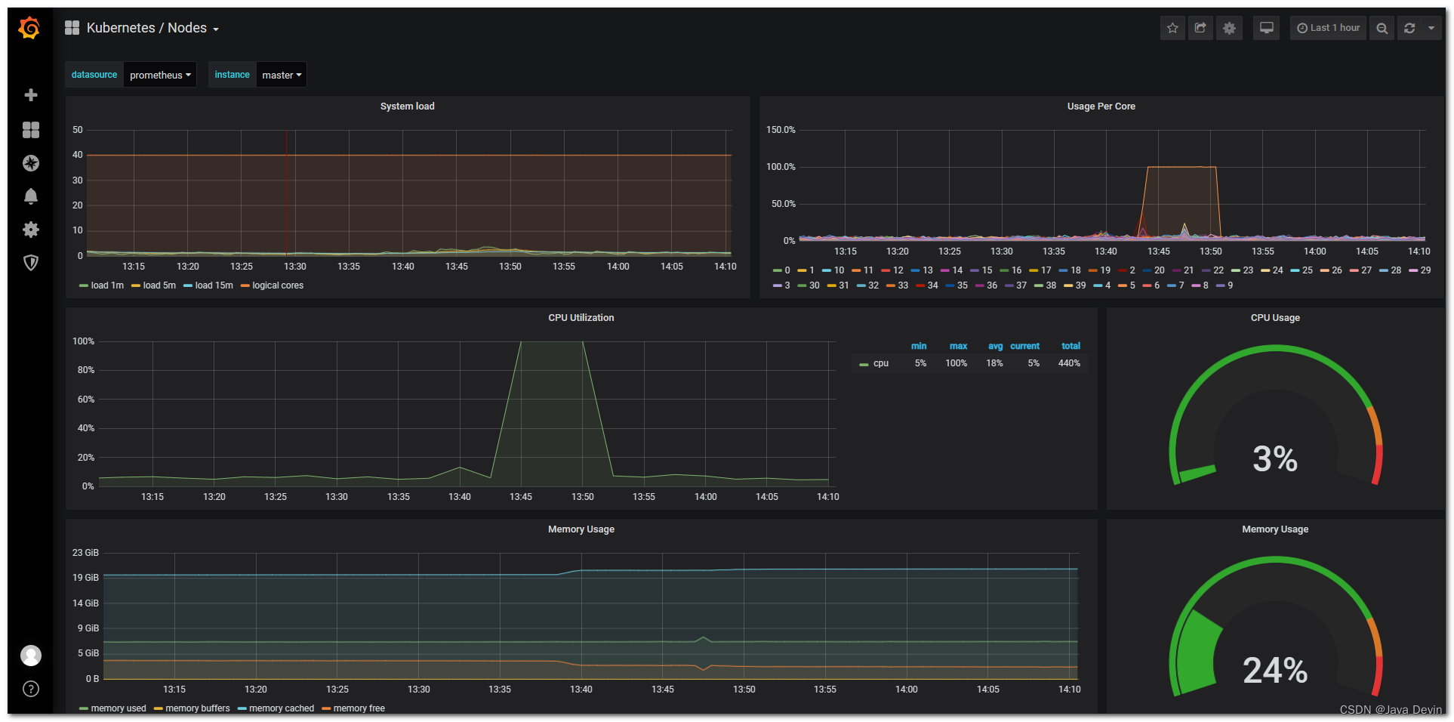Open the System load panel title menu

408,106
